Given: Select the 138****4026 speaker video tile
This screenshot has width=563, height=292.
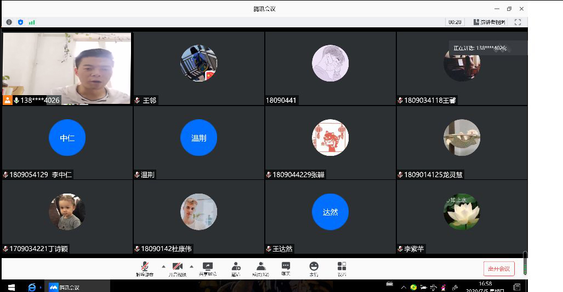Looking at the screenshot, I should coord(67,68).
